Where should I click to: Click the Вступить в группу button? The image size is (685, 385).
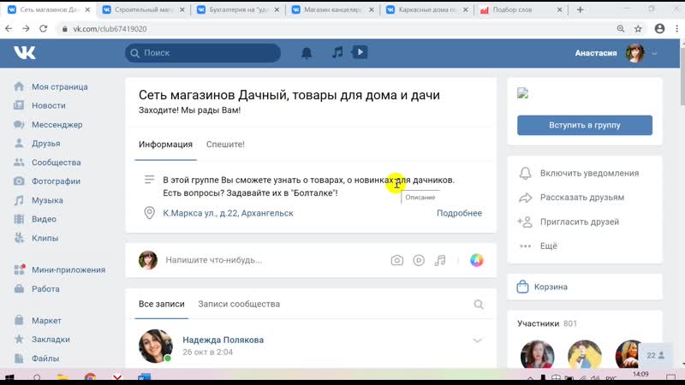585,125
